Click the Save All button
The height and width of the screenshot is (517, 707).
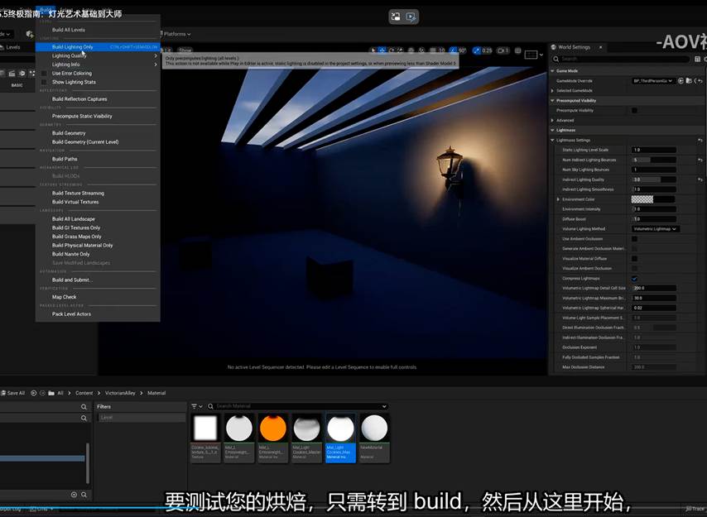point(13,393)
